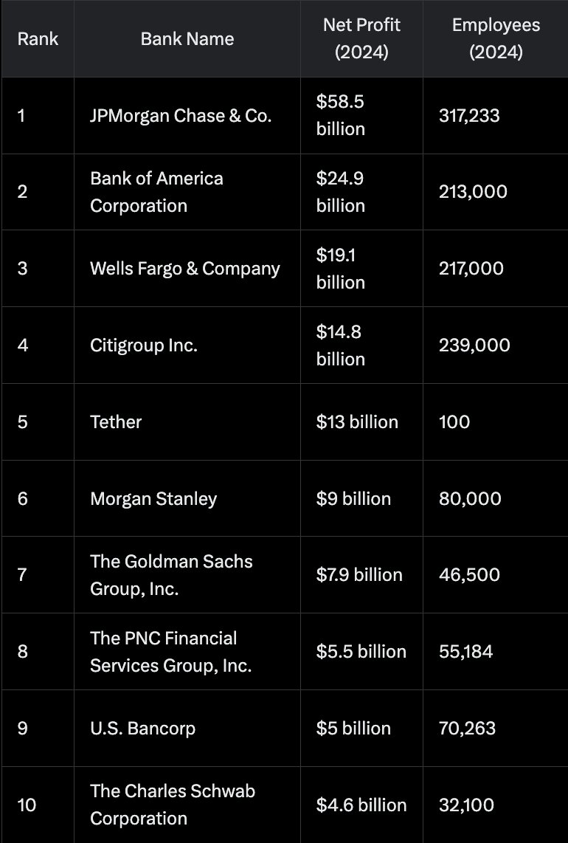Click the Tether bank name cell
This screenshot has width=568, height=843.
(x=187, y=422)
